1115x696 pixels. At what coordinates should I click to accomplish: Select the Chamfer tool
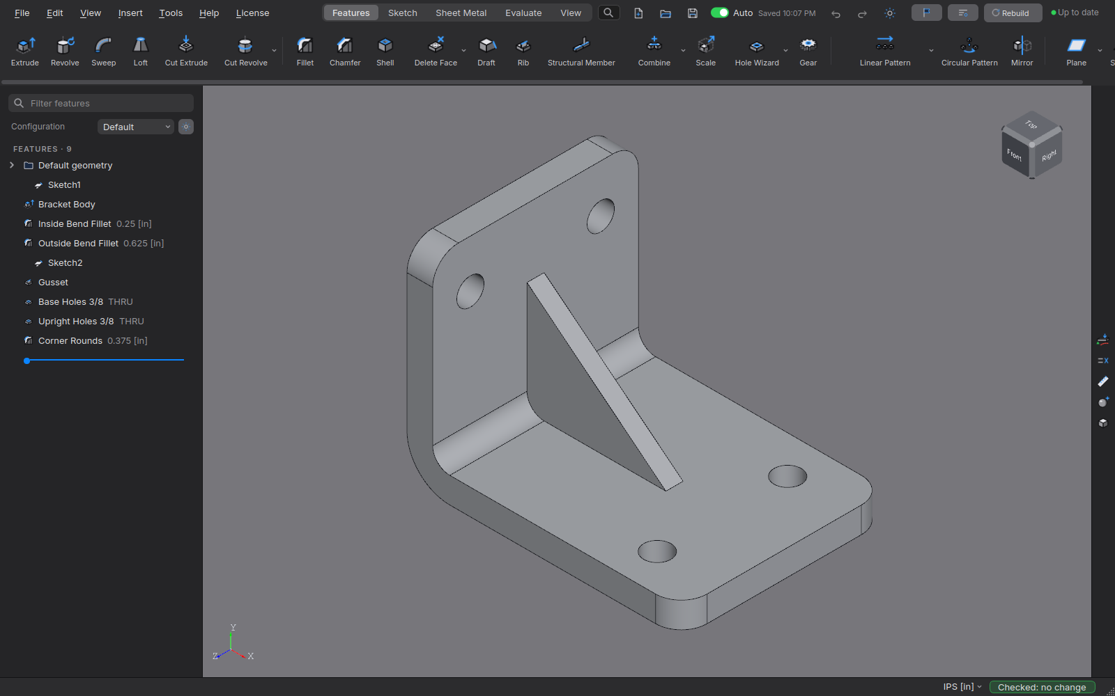[x=345, y=52]
